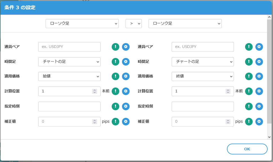Click the stepper on left 計算位置 field
Screen dimensions: 273x162
click(94, 91)
